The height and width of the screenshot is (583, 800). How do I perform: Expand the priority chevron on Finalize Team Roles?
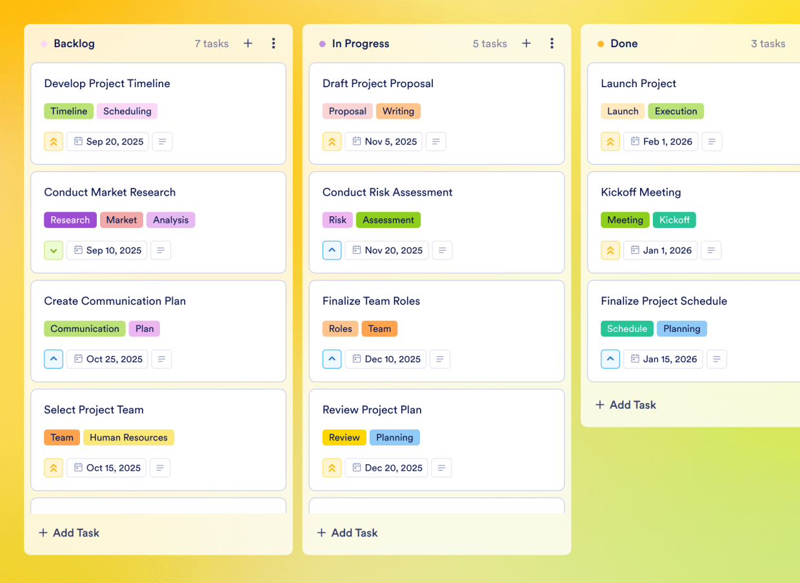coord(332,359)
